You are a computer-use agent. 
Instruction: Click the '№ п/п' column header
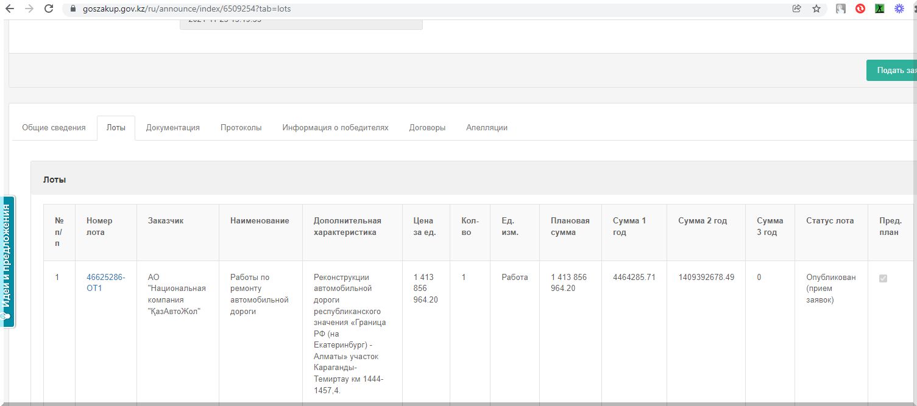click(x=59, y=232)
